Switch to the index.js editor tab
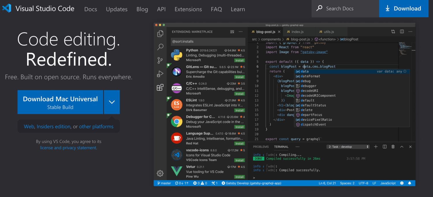The height and width of the screenshot is (197, 433). pyautogui.click(x=297, y=32)
